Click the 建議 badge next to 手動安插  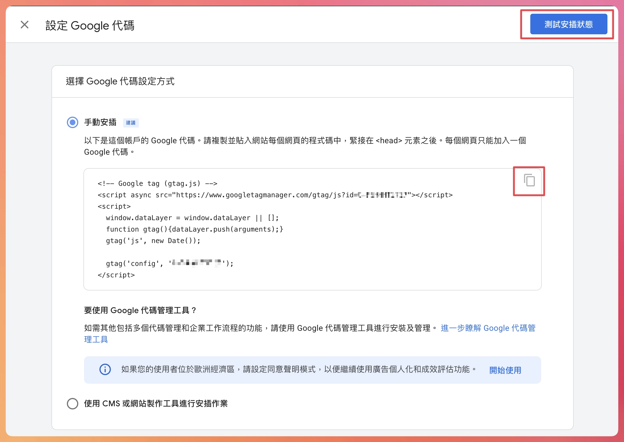pyautogui.click(x=131, y=122)
